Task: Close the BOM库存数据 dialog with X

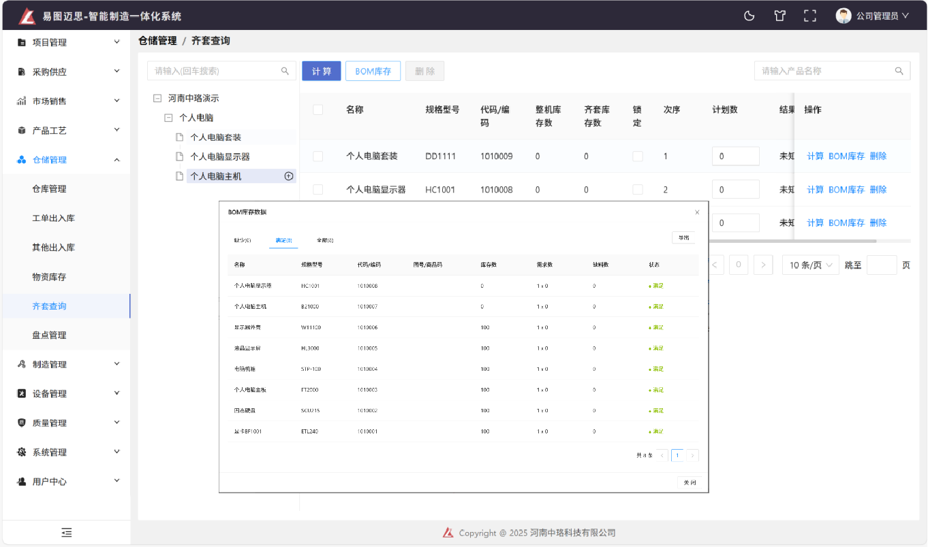Action: pyautogui.click(x=697, y=212)
